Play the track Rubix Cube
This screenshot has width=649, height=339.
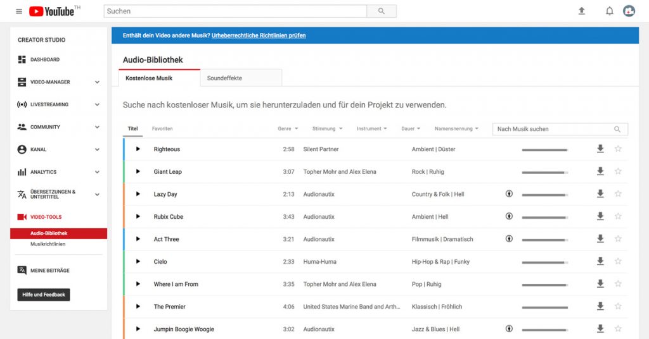point(138,216)
